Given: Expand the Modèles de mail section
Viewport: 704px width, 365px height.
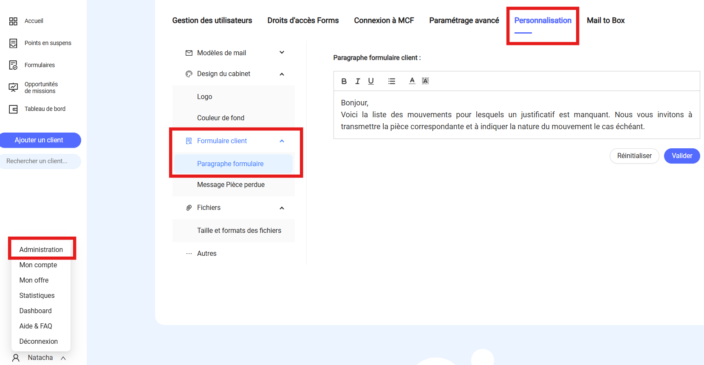Looking at the screenshot, I should [282, 53].
